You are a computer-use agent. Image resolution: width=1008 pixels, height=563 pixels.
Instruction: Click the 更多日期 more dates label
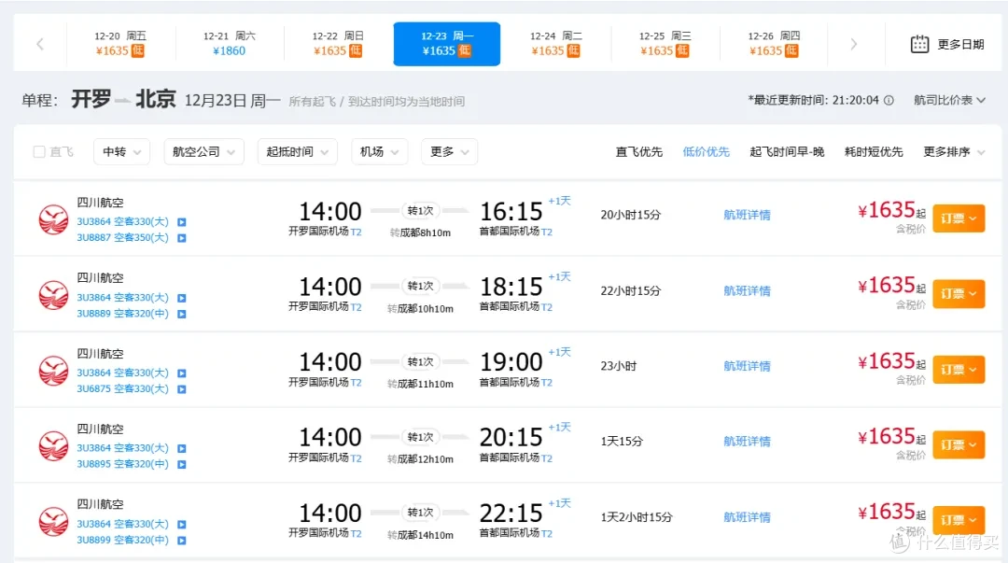[x=960, y=45]
